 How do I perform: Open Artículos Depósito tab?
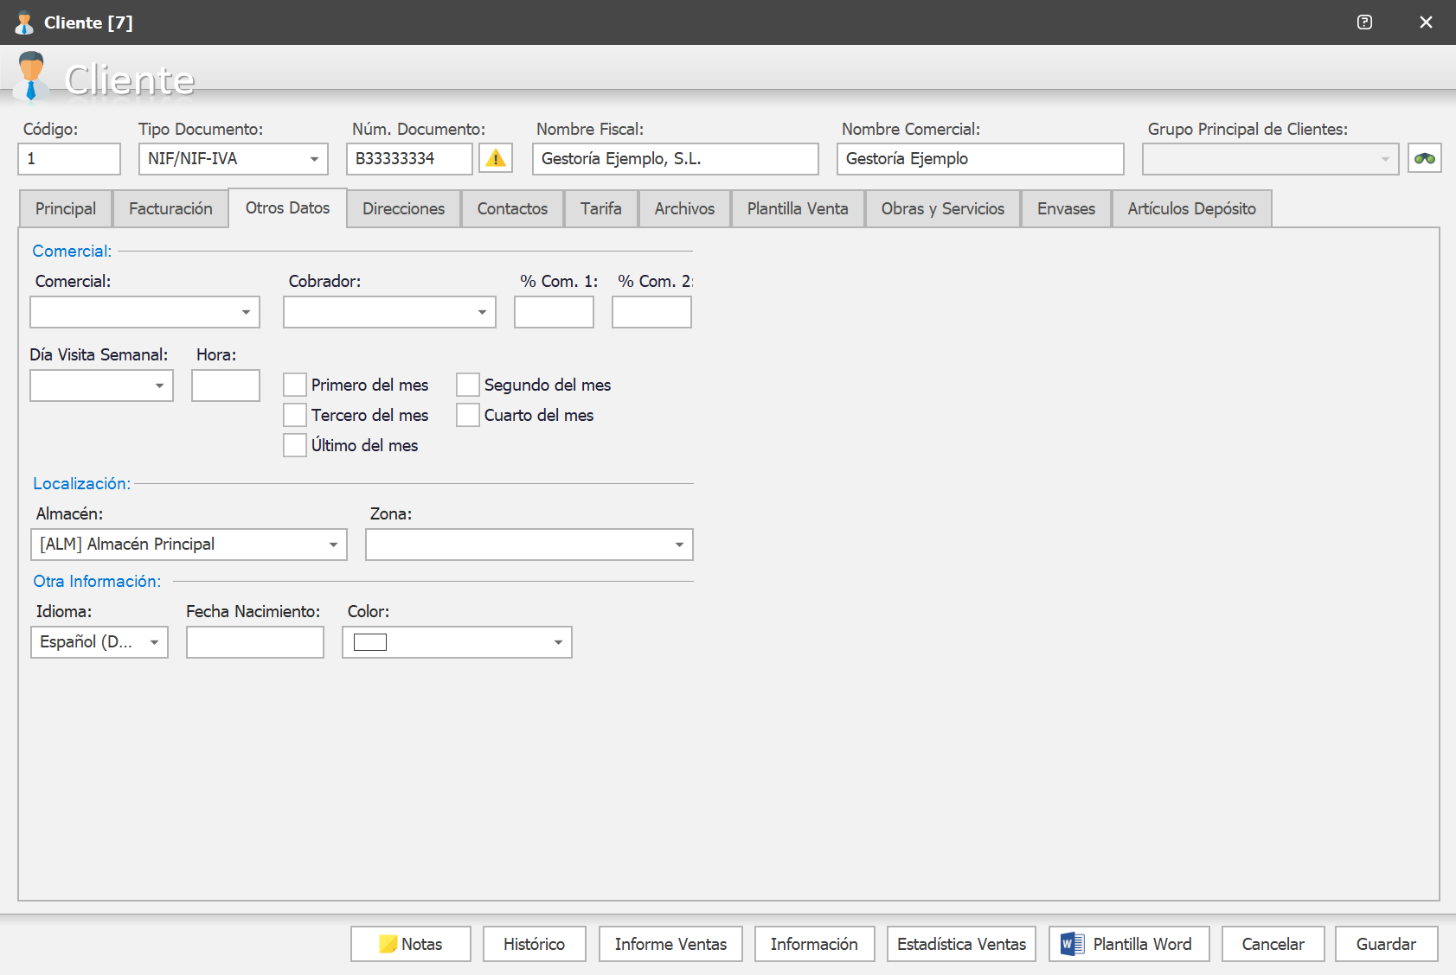coord(1191,208)
